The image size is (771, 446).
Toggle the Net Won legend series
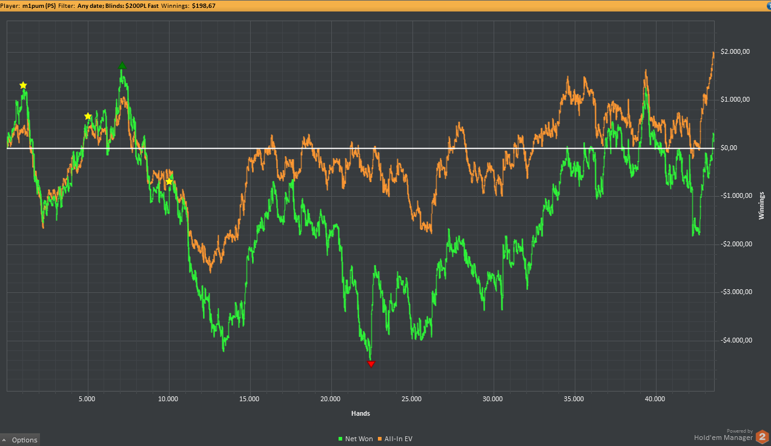pos(356,439)
